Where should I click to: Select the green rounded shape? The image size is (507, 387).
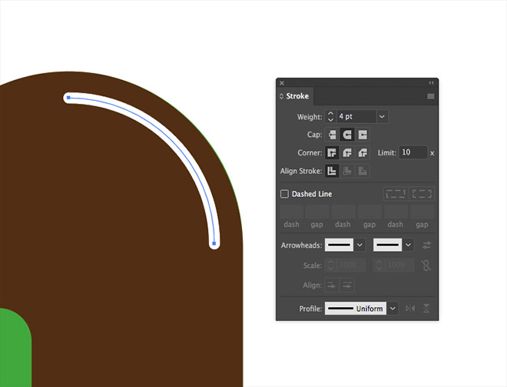tap(15, 348)
